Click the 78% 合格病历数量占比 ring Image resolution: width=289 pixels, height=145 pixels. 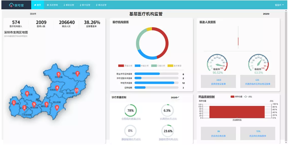tap(130, 110)
